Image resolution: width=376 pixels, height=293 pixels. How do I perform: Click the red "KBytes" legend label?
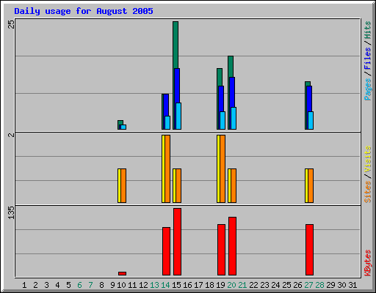point(367,263)
